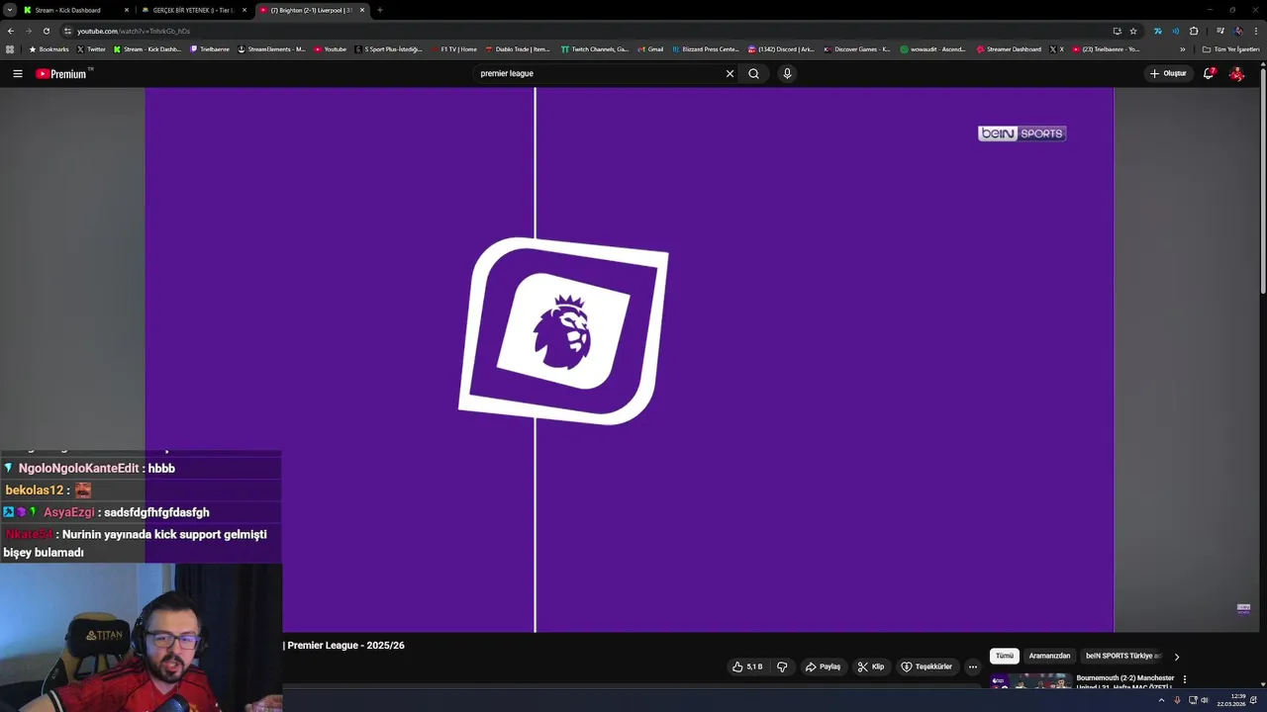Start voice search with the microphone

pyautogui.click(x=787, y=73)
